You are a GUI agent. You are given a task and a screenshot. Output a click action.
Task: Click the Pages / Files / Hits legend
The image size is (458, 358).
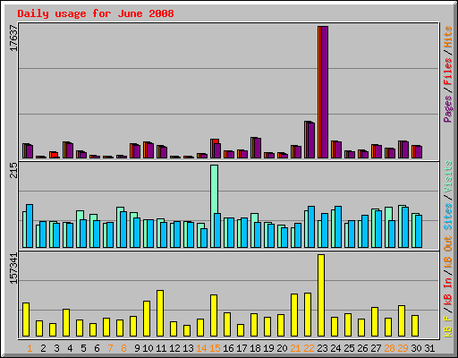(448, 74)
